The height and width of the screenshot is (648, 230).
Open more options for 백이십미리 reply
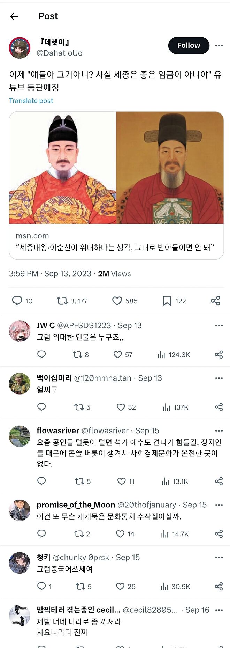click(219, 378)
